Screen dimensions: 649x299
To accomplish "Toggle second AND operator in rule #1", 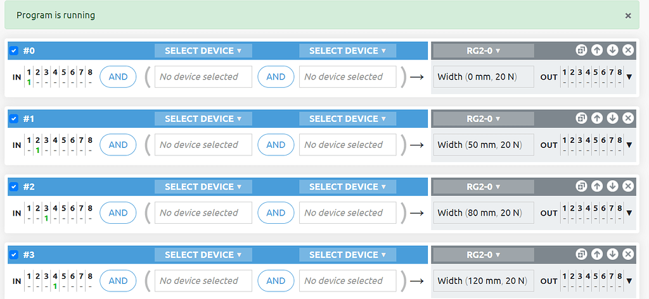I will point(276,145).
